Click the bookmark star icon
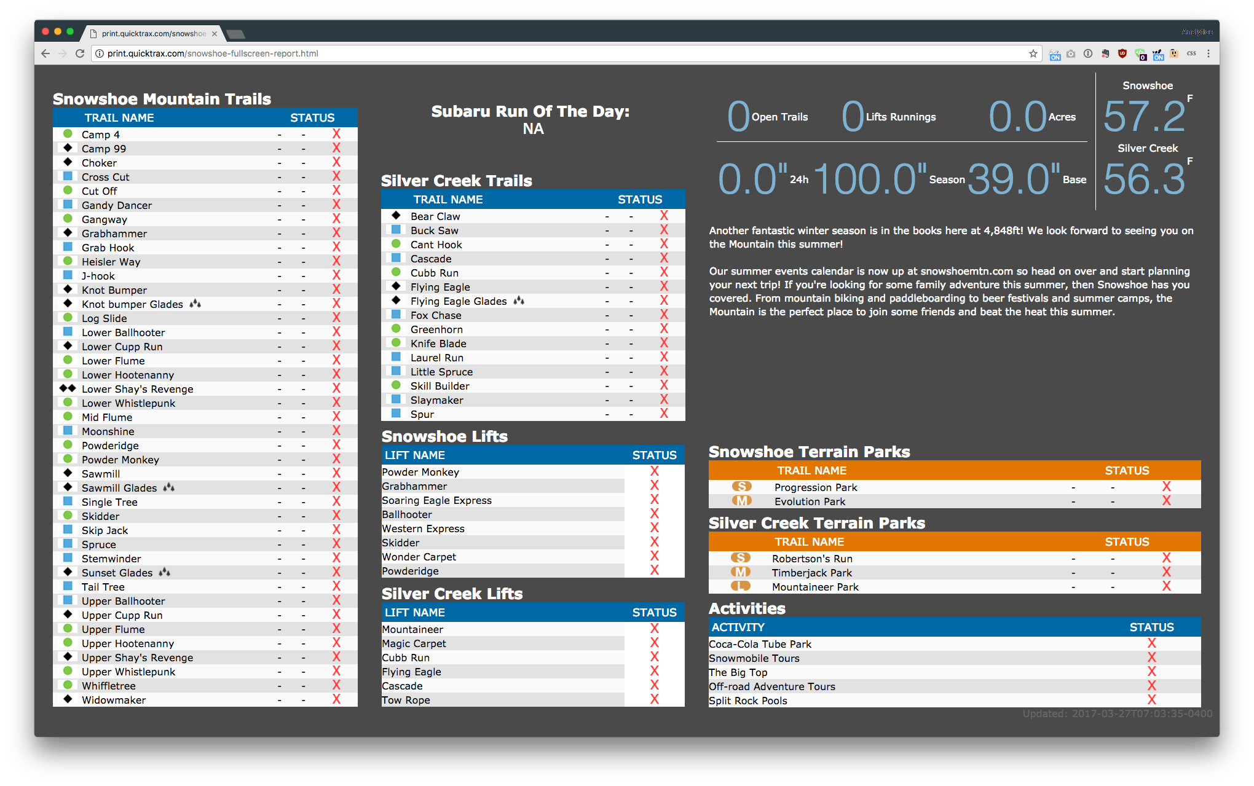Image resolution: width=1254 pixels, height=786 pixels. pos(1033,53)
